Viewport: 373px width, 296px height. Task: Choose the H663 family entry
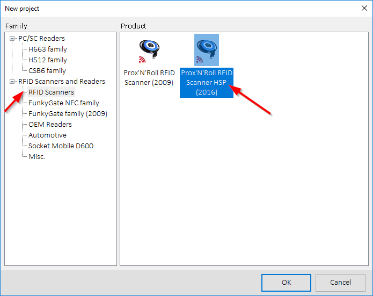pyautogui.click(x=48, y=49)
